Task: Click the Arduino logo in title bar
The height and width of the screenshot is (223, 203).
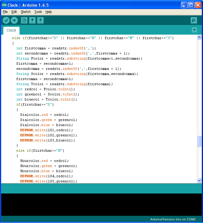Action: coord(4,5)
